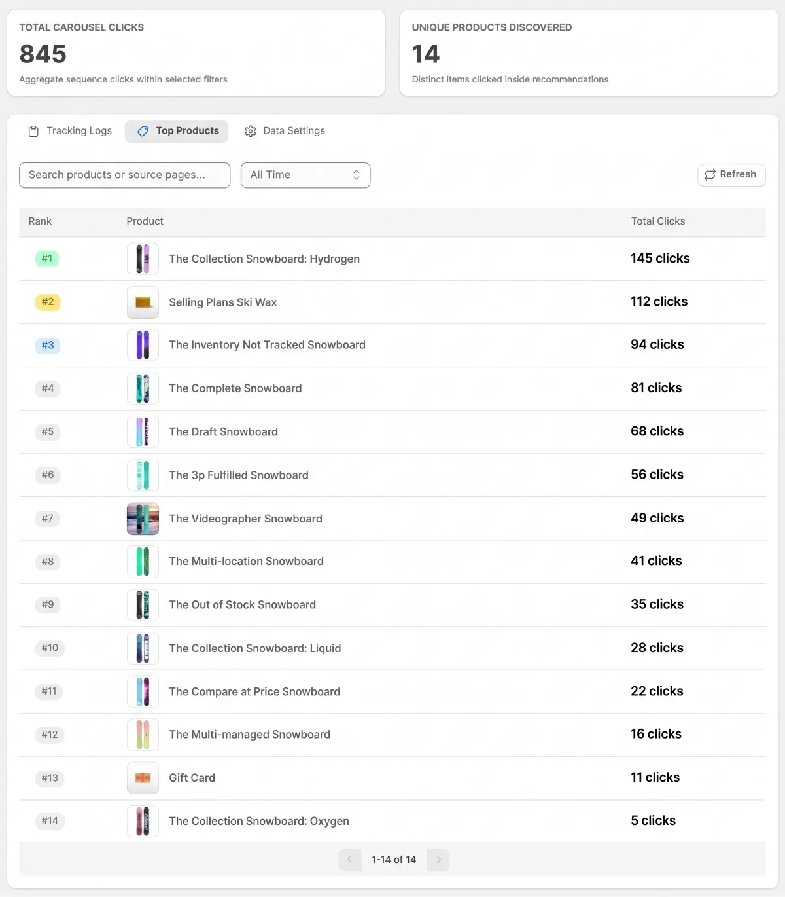Click the Out of Stock Snowboard thumbnail
The width and height of the screenshot is (785, 897).
(143, 604)
